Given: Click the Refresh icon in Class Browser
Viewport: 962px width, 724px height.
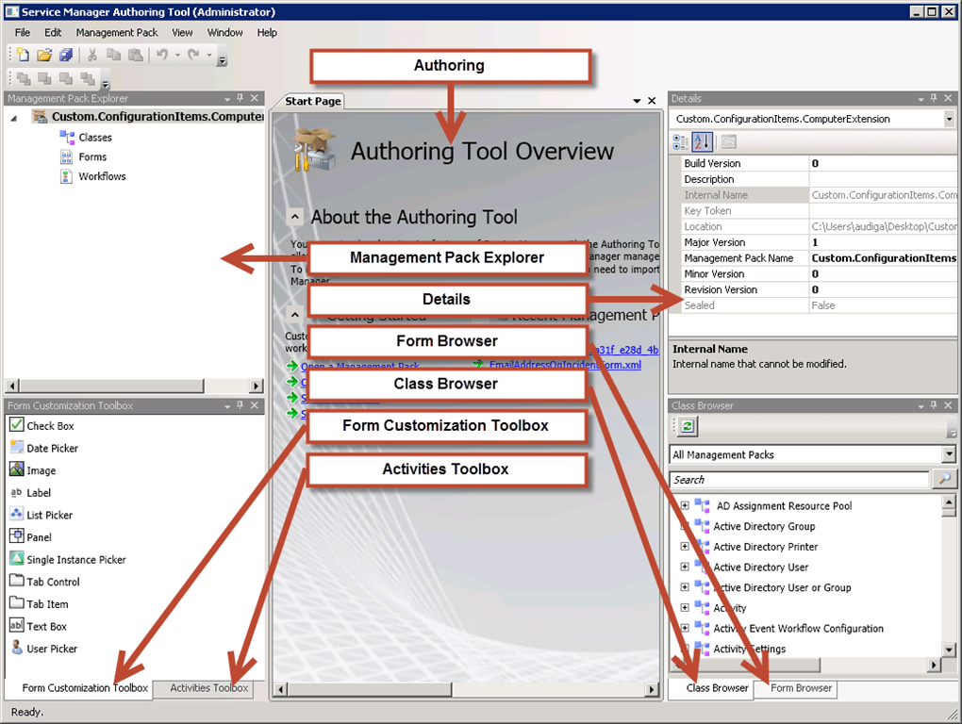Looking at the screenshot, I should 688,426.
